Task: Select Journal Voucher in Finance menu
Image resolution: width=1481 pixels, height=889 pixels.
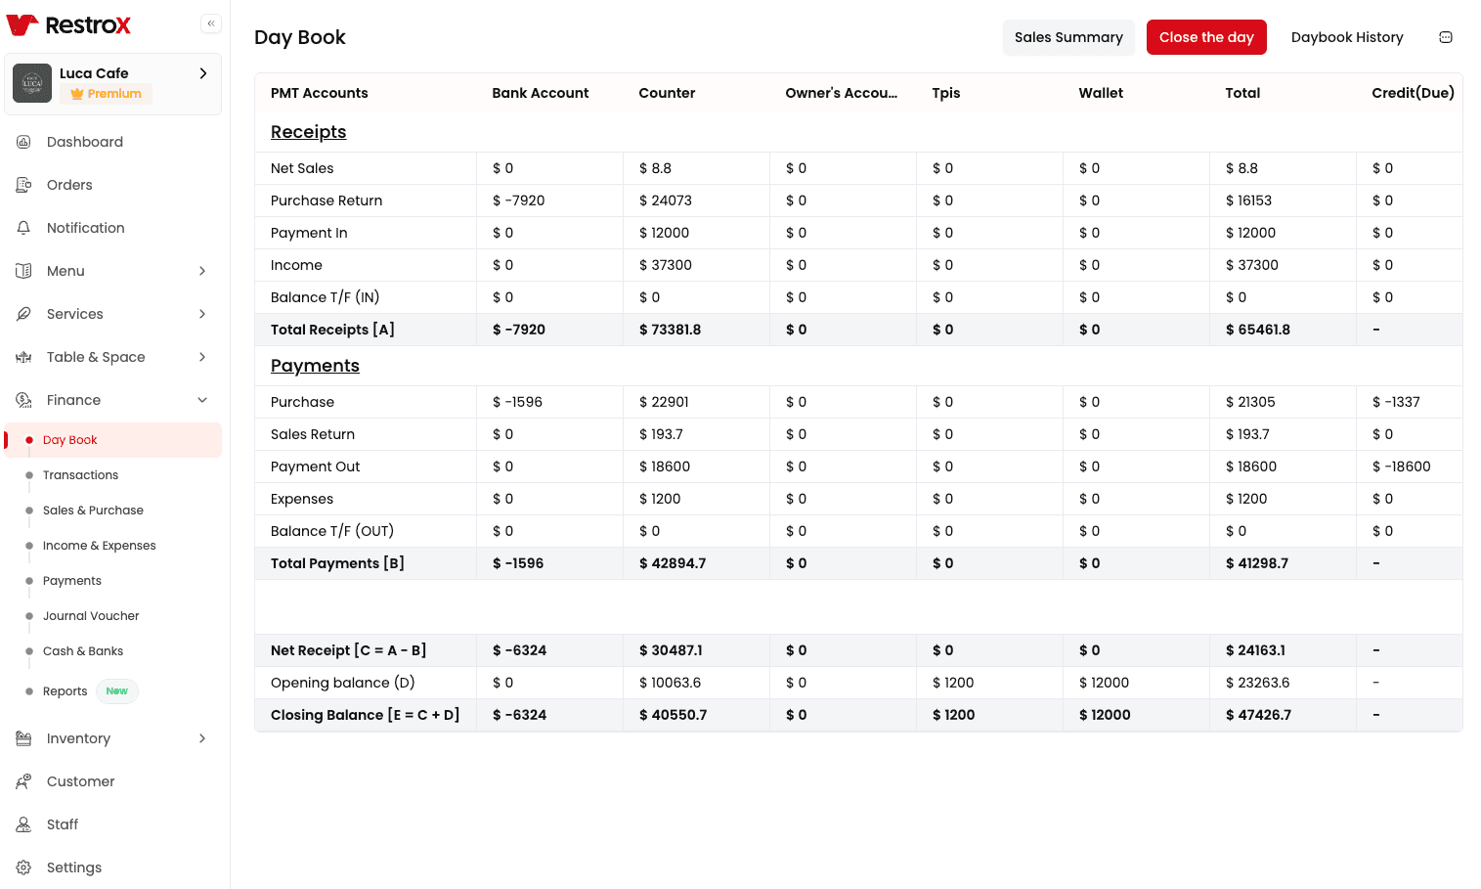Action: coord(91,616)
